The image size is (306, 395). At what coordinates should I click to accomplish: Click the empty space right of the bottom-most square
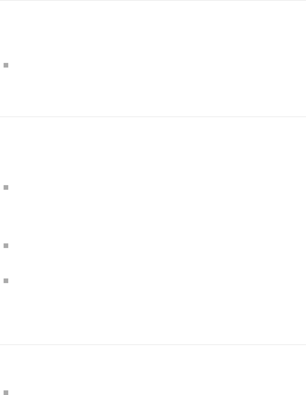157,393
